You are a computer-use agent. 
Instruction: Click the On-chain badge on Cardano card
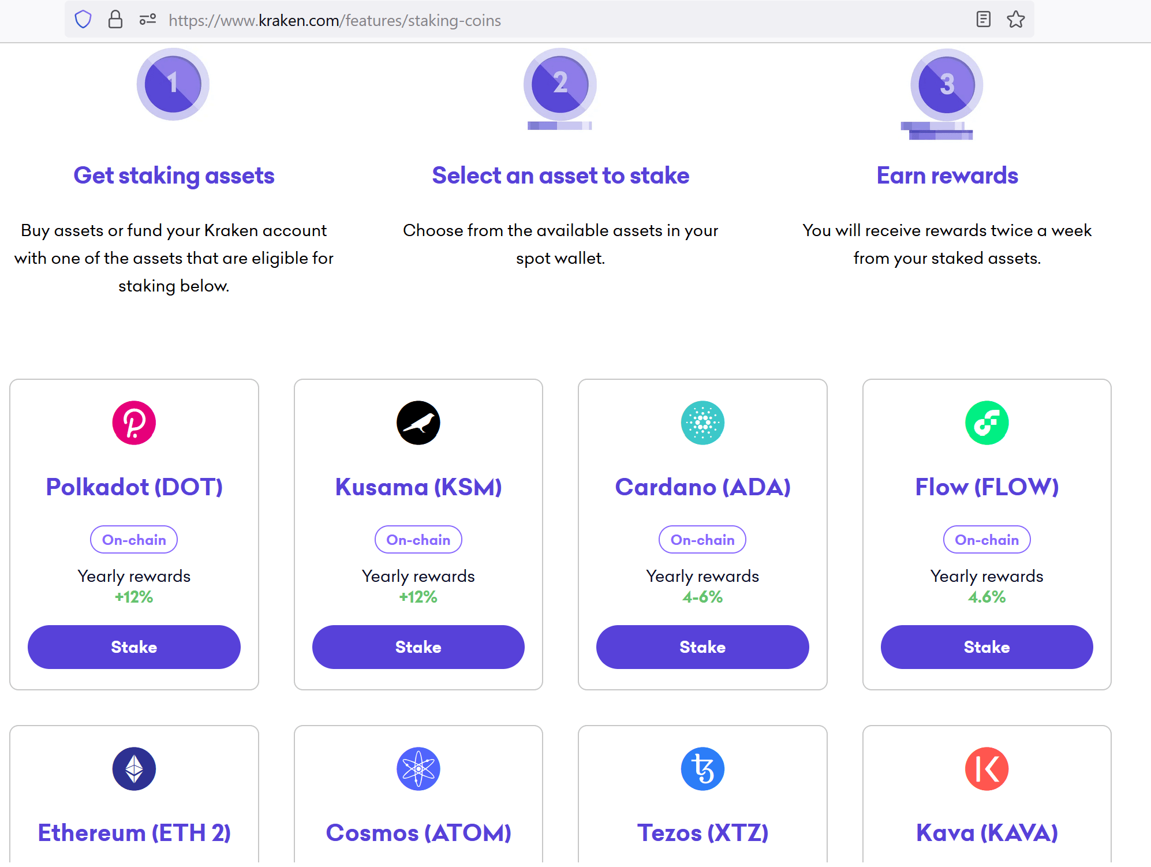point(702,539)
